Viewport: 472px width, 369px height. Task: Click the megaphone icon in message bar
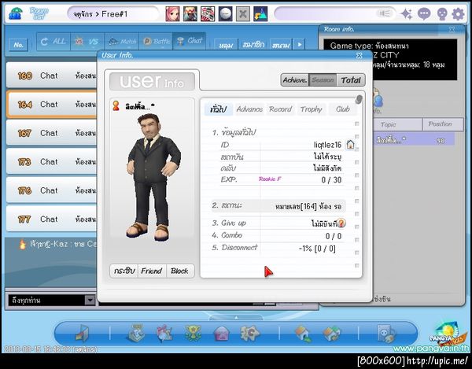tap(385, 13)
